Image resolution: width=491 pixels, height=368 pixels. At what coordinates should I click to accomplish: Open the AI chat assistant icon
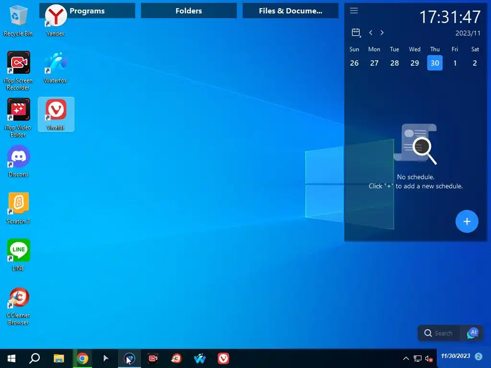[472, 333]
